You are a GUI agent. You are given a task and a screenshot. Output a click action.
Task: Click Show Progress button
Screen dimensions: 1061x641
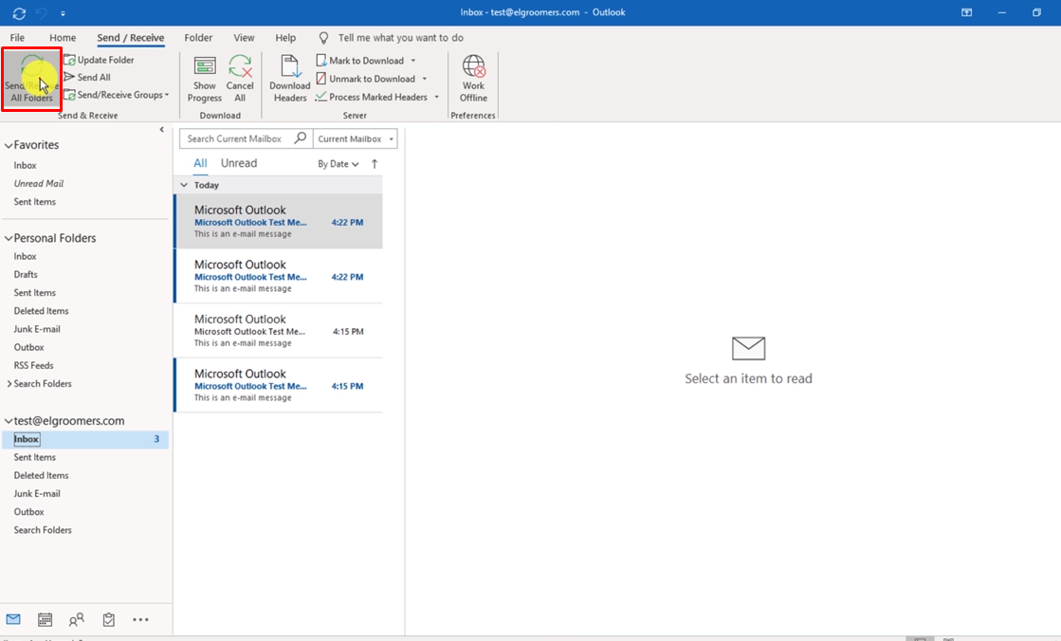point(205,80)
